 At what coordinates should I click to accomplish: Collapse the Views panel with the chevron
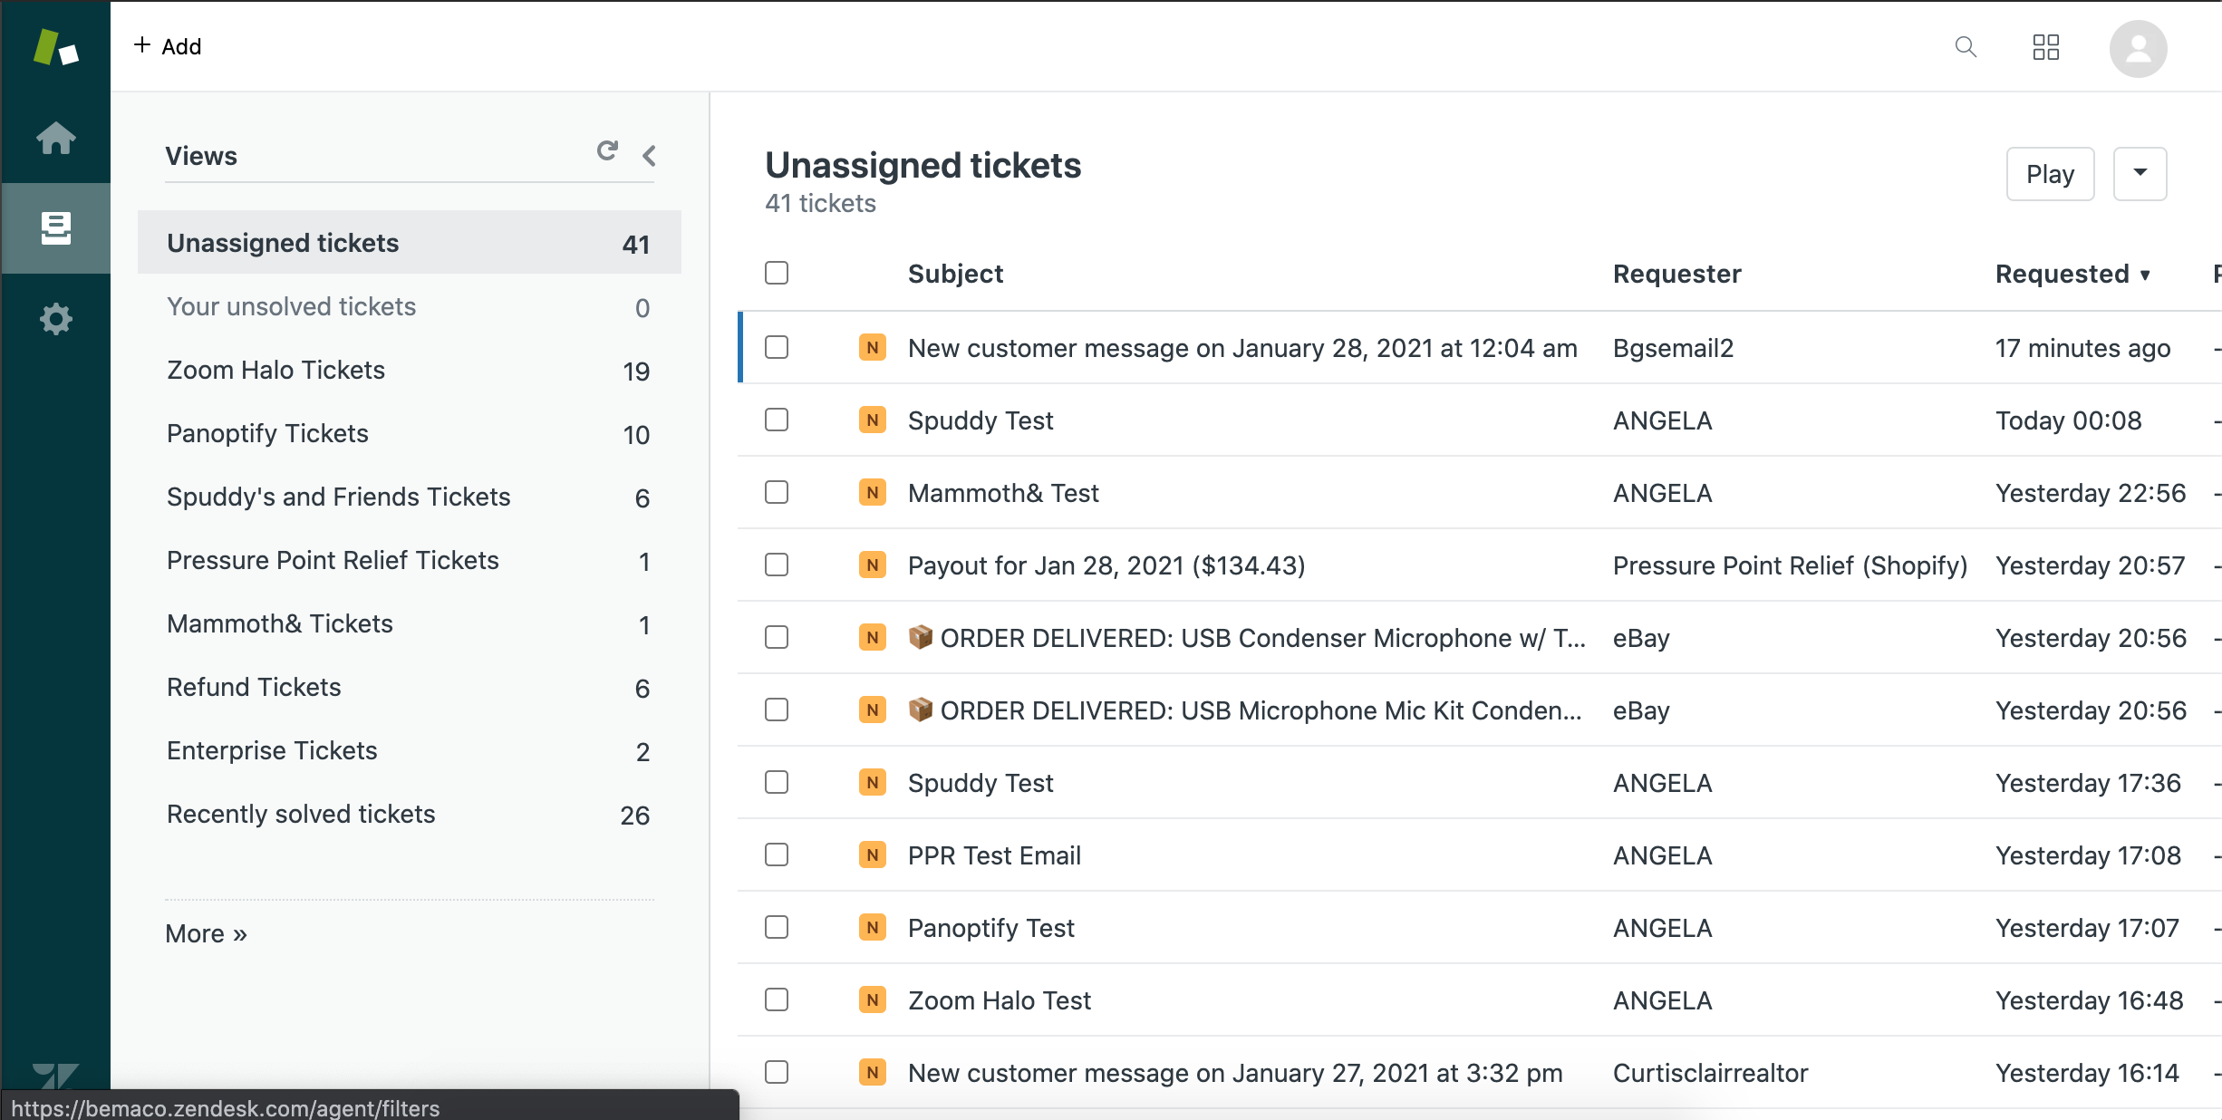(649, 156)
